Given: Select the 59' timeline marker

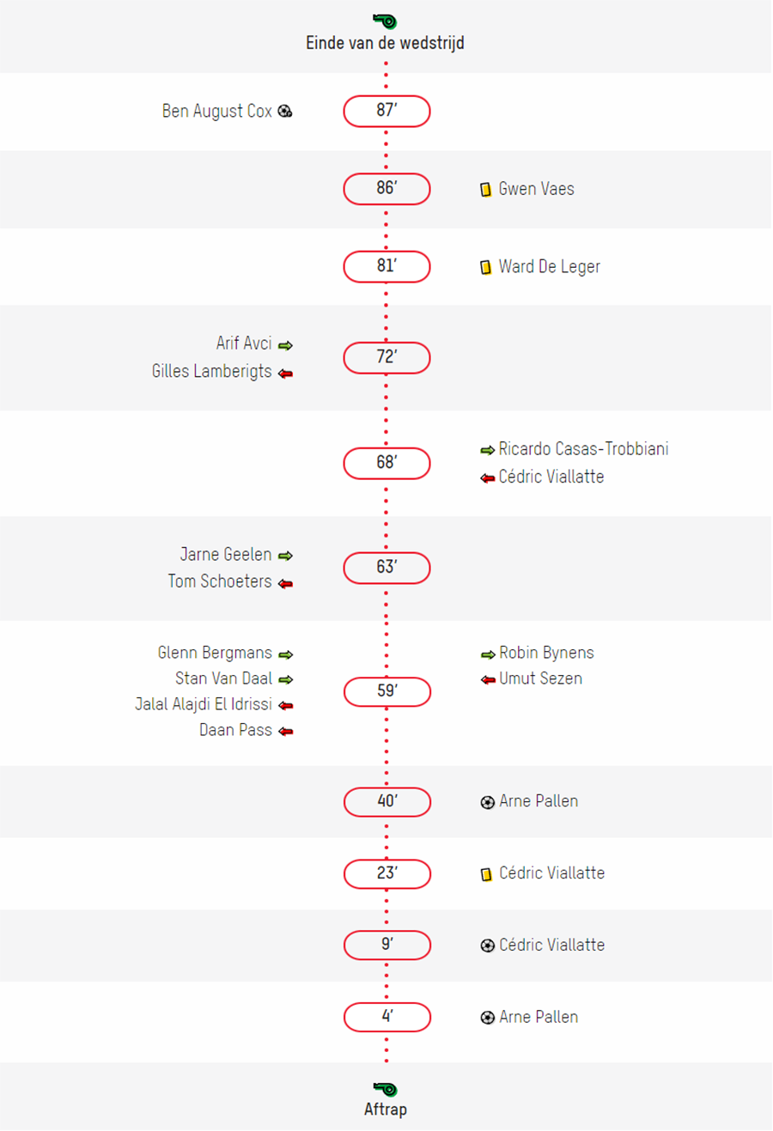Looking at the screenshot, I should tap(386, 691).
